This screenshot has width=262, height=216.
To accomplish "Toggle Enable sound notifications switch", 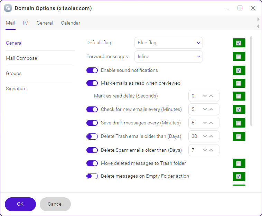I will pyautogui.click(x=92, y=70).
